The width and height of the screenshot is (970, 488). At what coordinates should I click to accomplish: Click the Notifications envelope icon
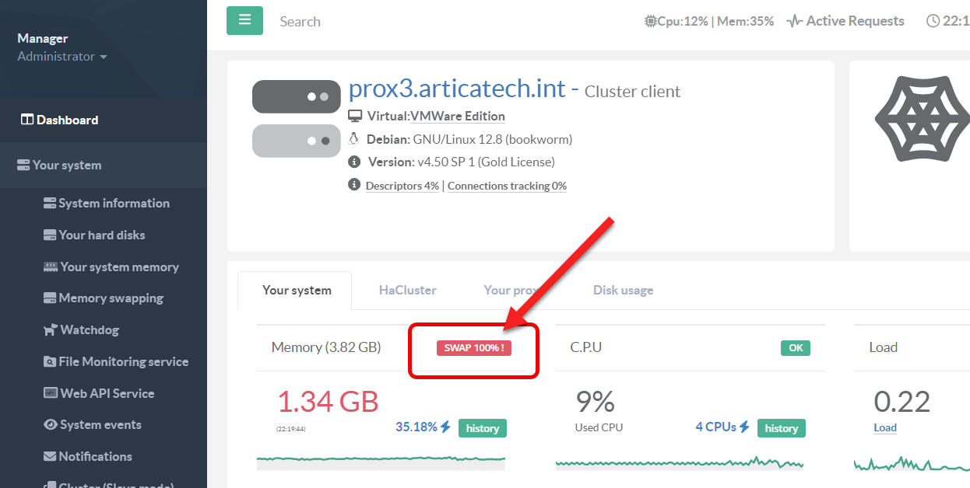point(50,457)
